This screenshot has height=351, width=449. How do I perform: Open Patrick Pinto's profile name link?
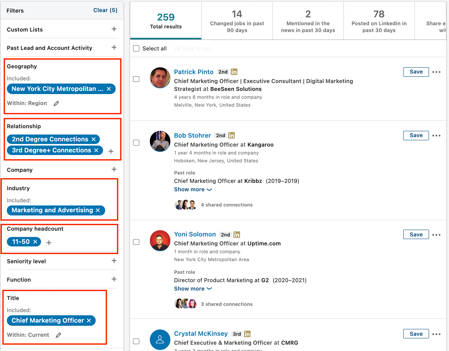(x=194, y=72)
